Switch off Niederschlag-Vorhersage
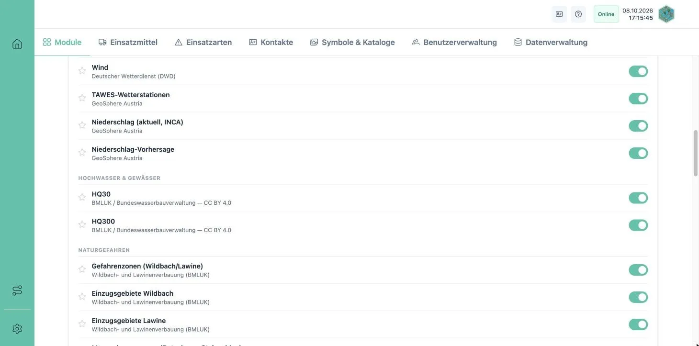The image size is (699, 346). tap(638, 153)
